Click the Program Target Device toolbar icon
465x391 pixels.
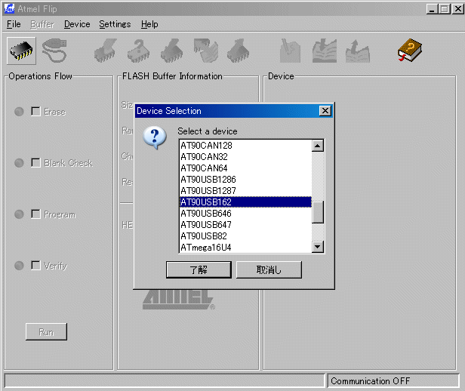(x=171, y=51)
